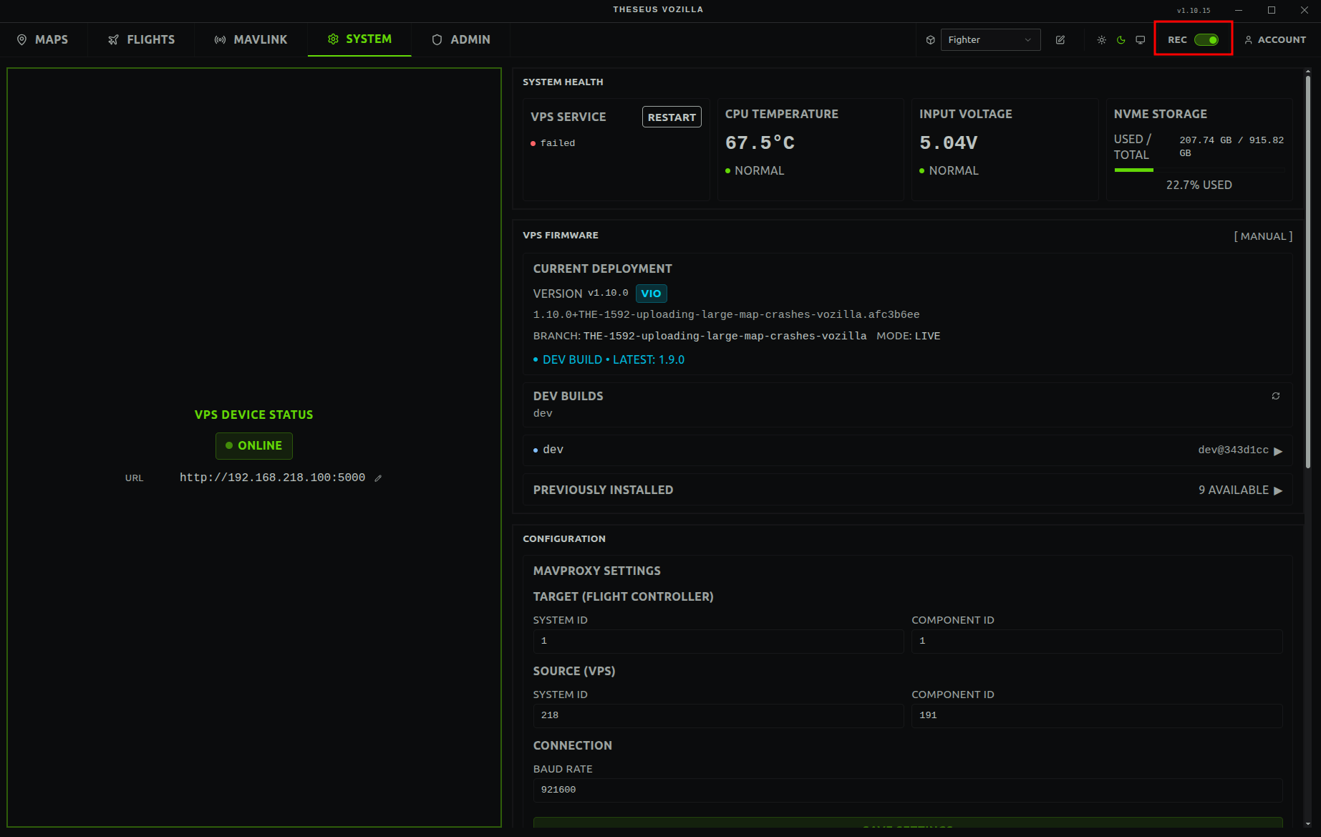Click the edit profile icon beside Fighter
Viewport: 1321px width, 837px height.
1060,40
